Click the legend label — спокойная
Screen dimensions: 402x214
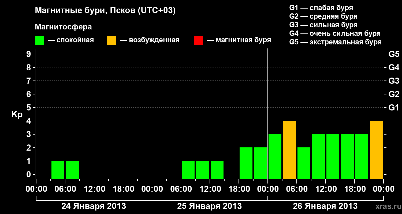point(71,40)
